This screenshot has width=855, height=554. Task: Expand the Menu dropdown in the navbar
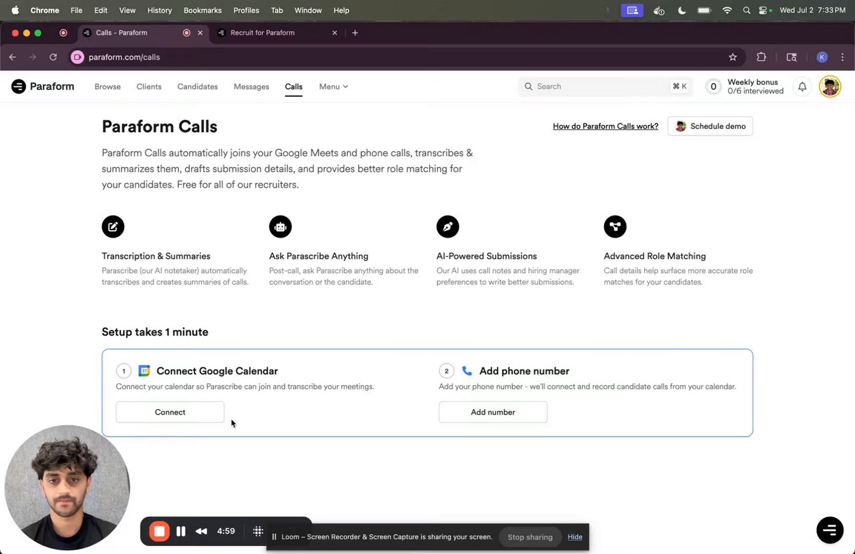[333, 87]
